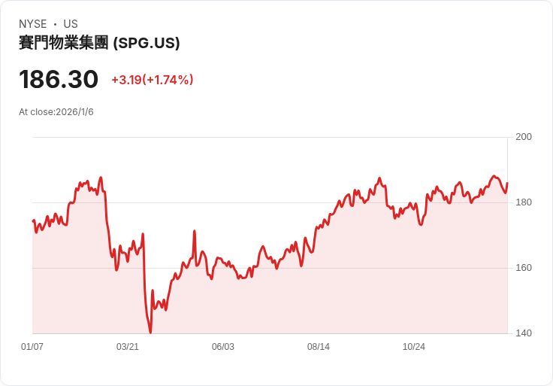Click the US market label
This screenshot has width=553, height=386.
71,24
